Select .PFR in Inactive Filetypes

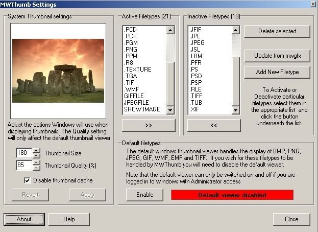coord(210,63)
